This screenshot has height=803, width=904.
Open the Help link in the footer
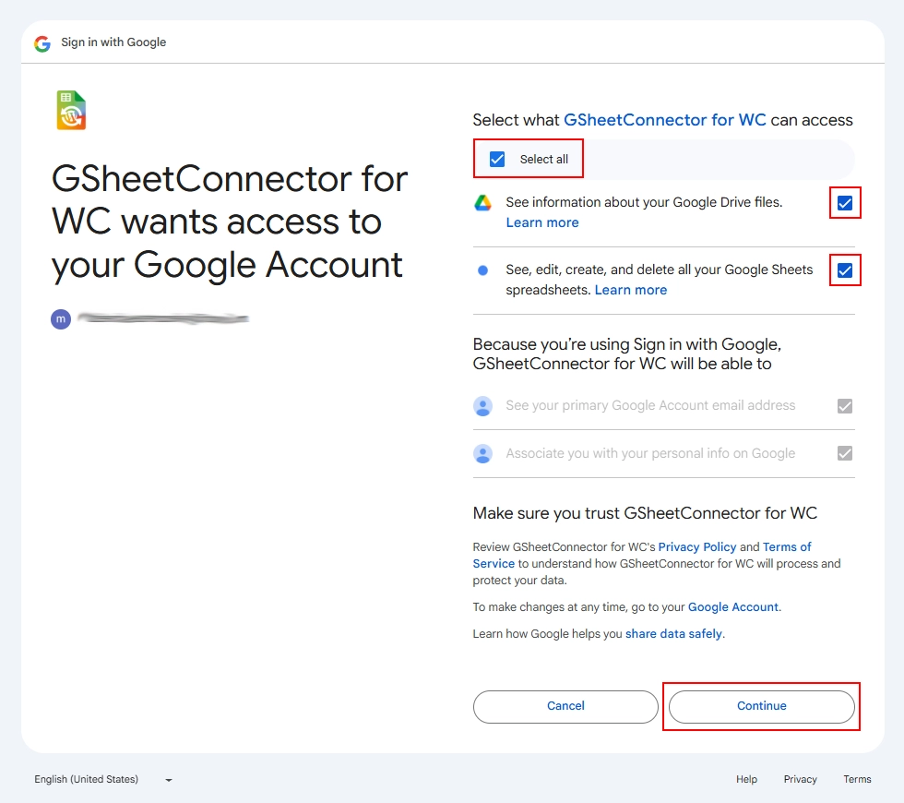tap(746, 779)
